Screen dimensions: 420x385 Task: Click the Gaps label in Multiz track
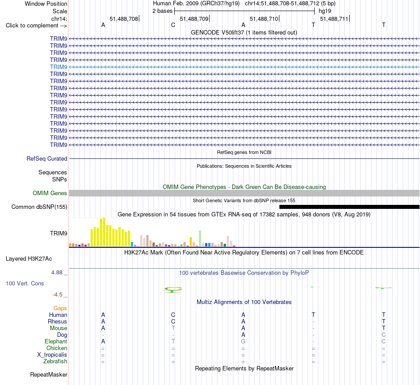point(60,308)
